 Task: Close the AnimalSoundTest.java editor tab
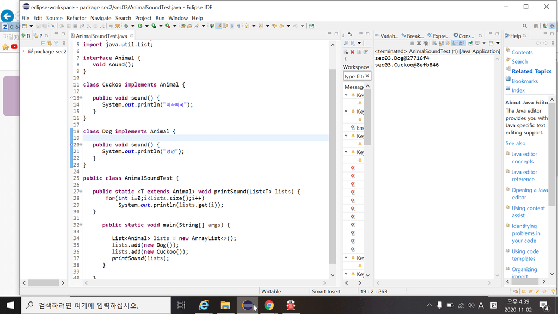[131, 35]
